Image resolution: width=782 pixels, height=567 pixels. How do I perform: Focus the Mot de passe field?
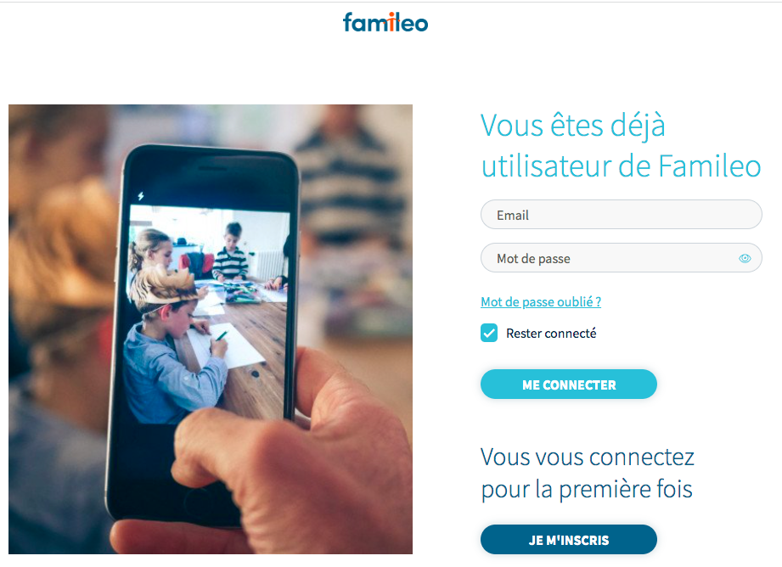point(621,258)
